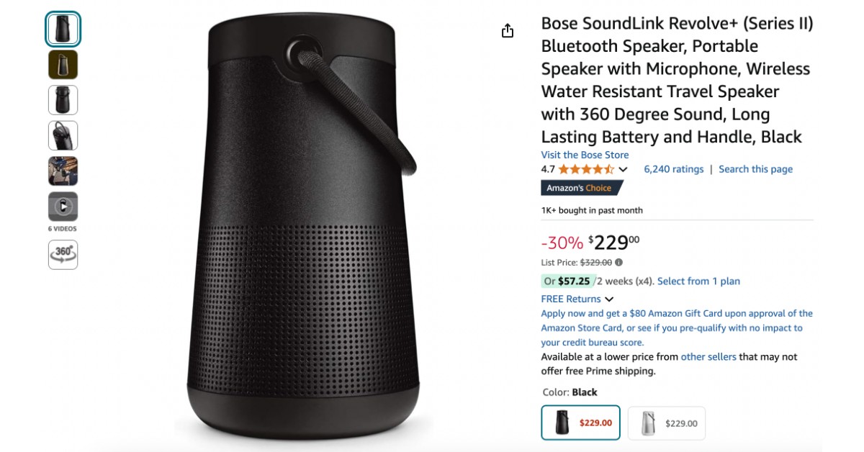Viewport: 864px width, 452px height.
Task: View the fourth thumbnail showing speaker handle
Action: (63, 135)
